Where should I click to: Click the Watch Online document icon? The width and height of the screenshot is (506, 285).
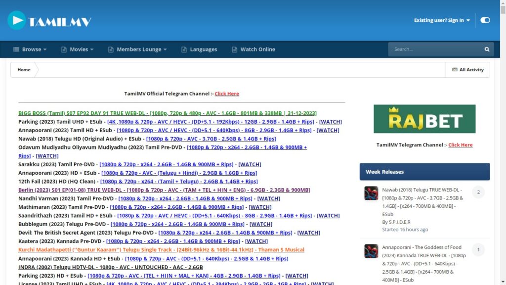[235, 49]
